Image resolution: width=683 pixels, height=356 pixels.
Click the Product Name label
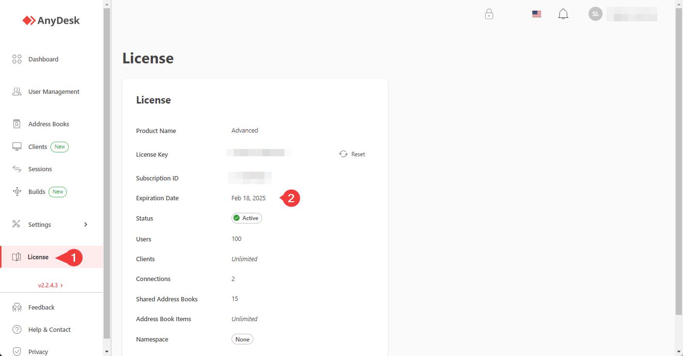tap(156, 131)
